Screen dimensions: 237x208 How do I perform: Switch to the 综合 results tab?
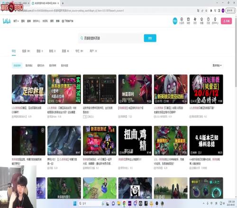click(14, 51)
